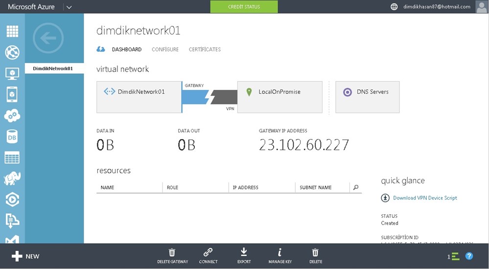
Task: Open Visual Studio icon at sidebar bottom
Action: (12, 239)
